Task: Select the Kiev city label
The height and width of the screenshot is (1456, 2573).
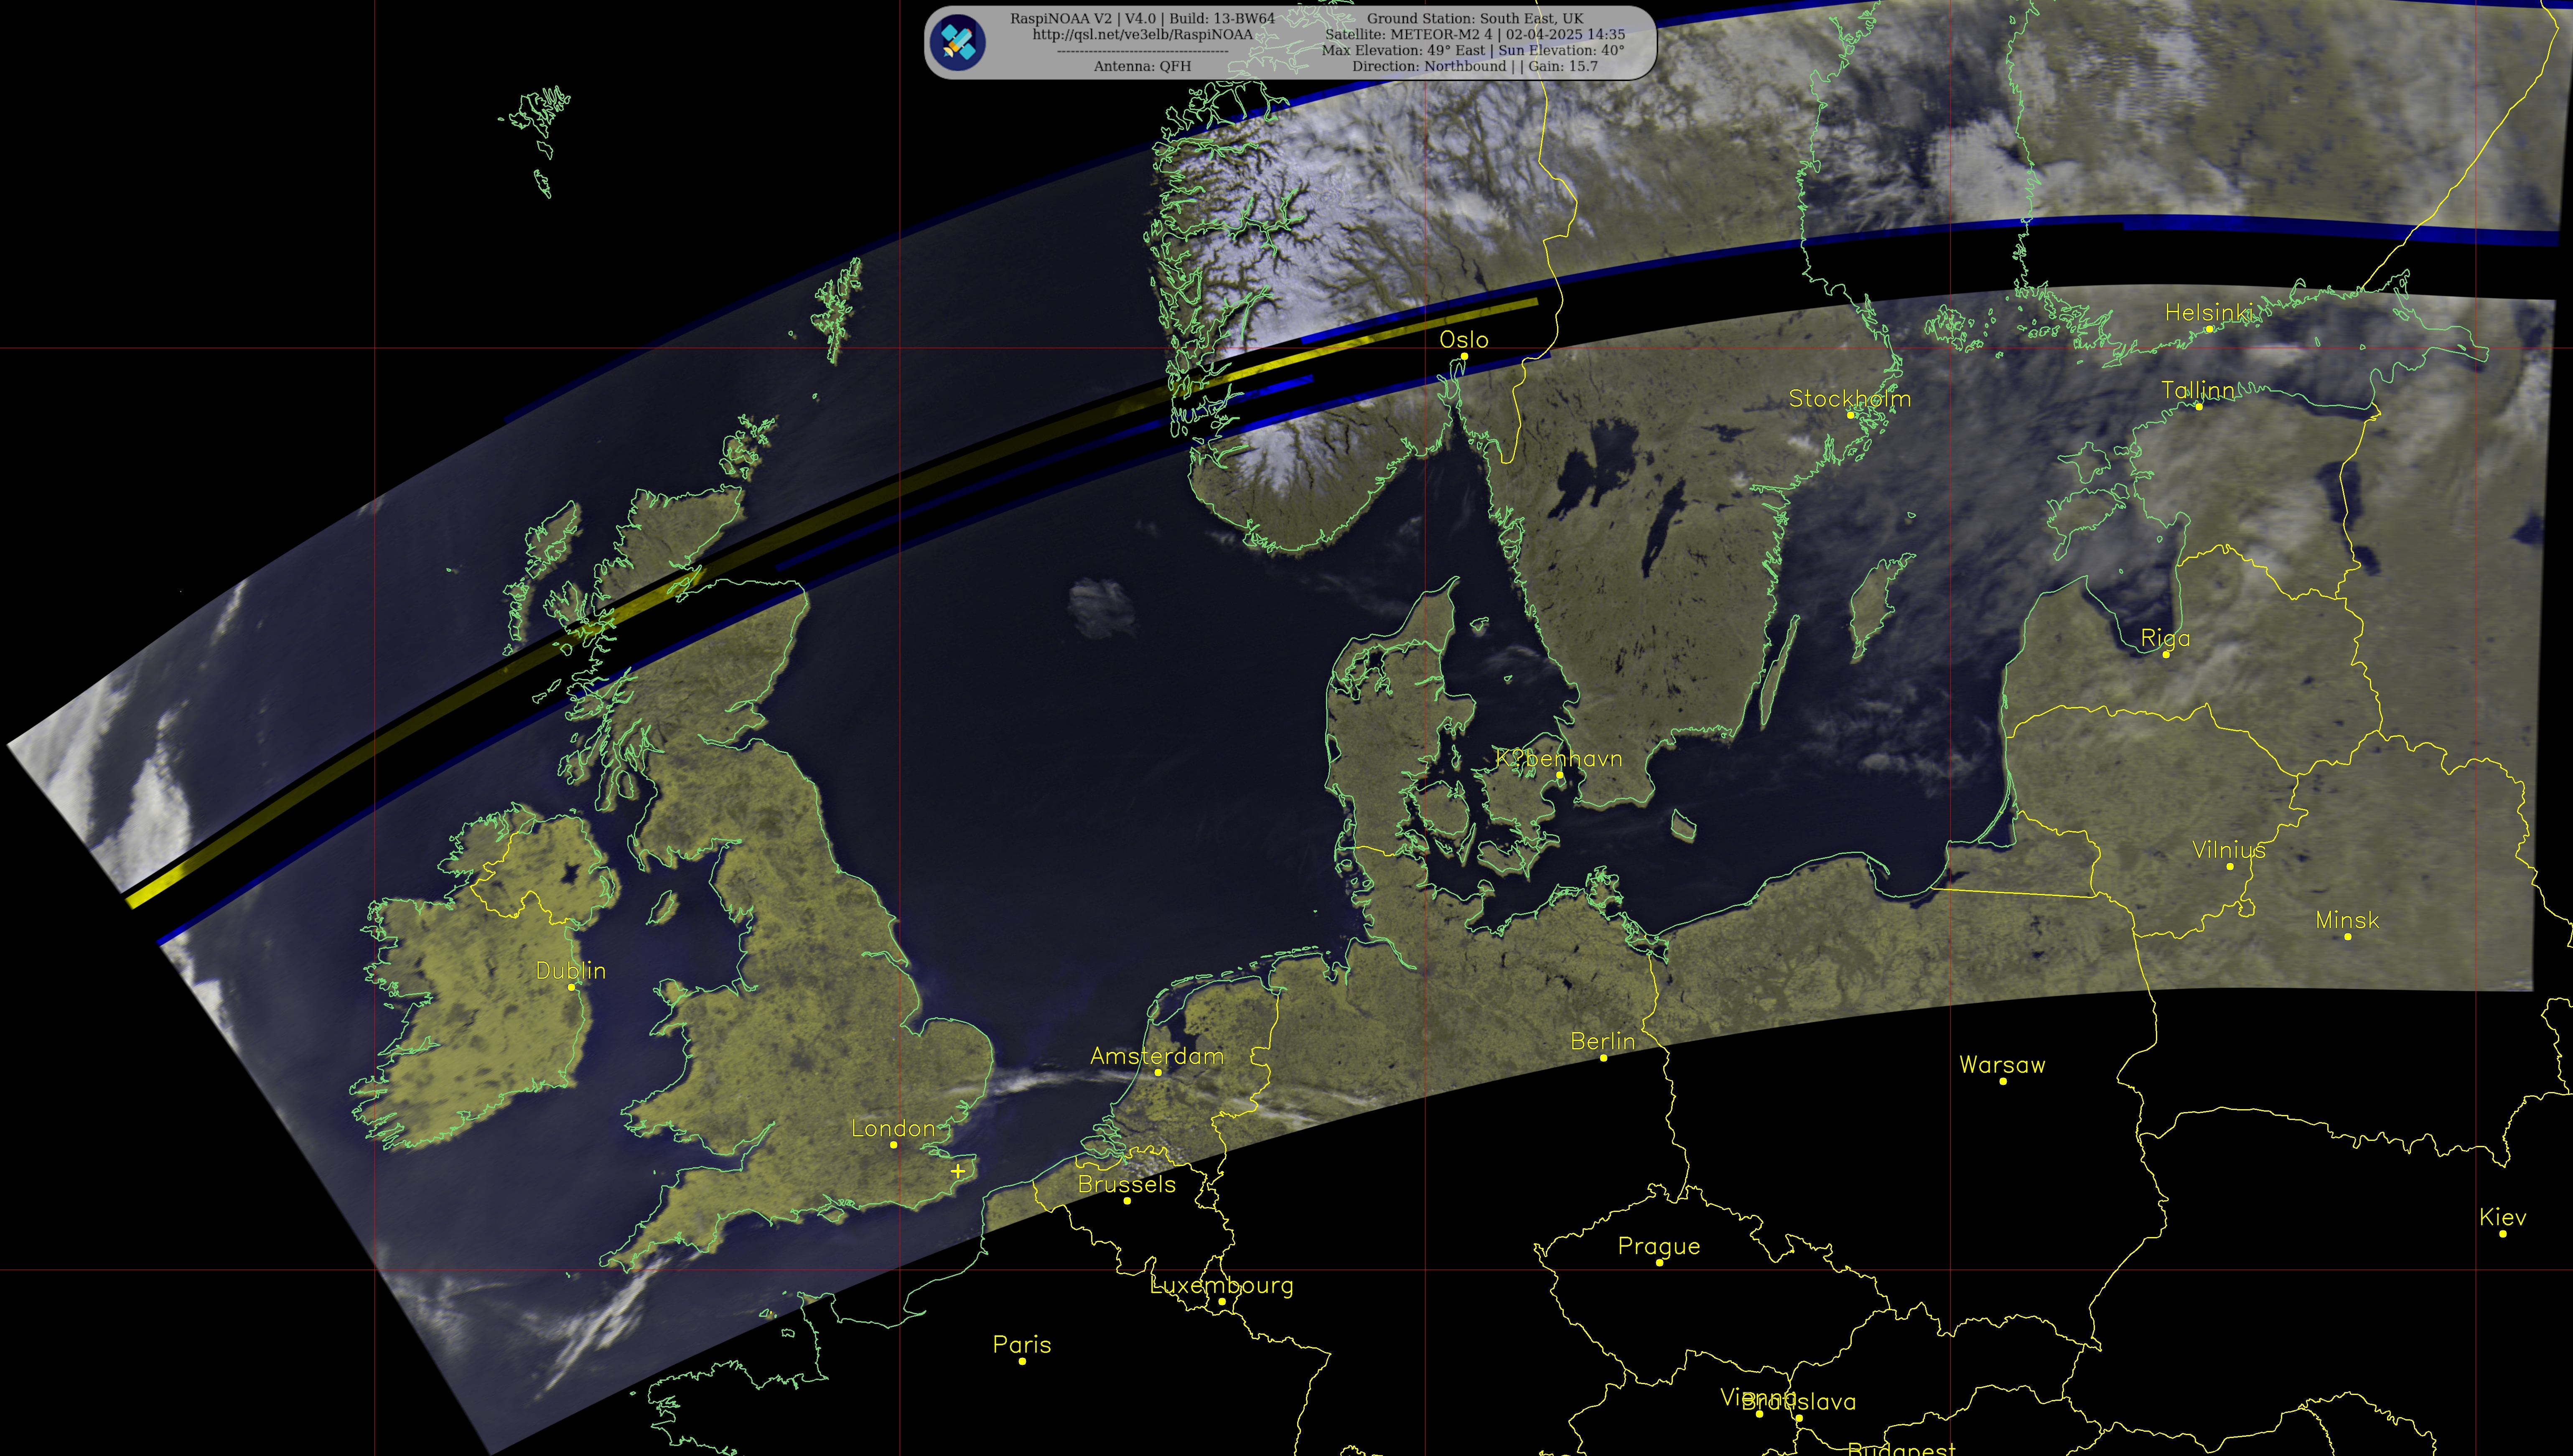Action: pos(2502,1217)
